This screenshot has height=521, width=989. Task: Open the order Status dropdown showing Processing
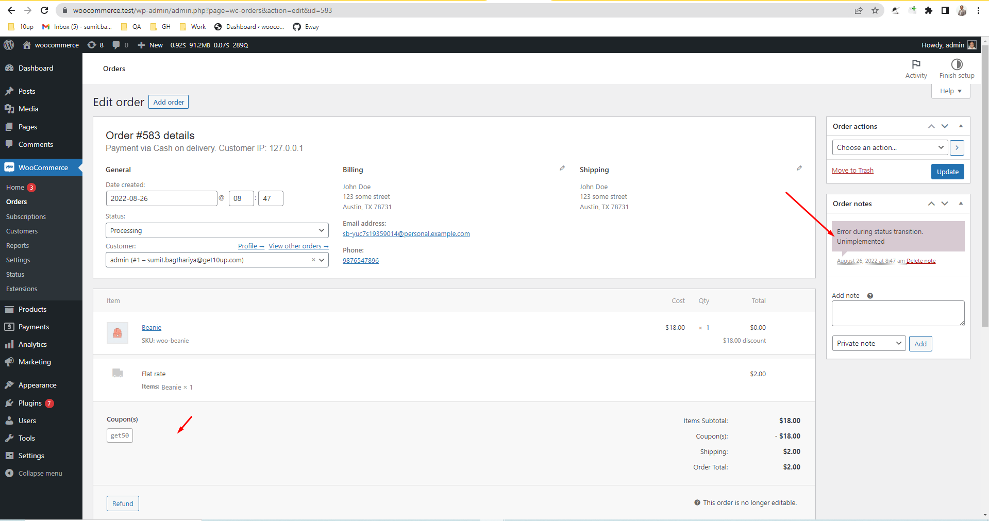(216, 230)
